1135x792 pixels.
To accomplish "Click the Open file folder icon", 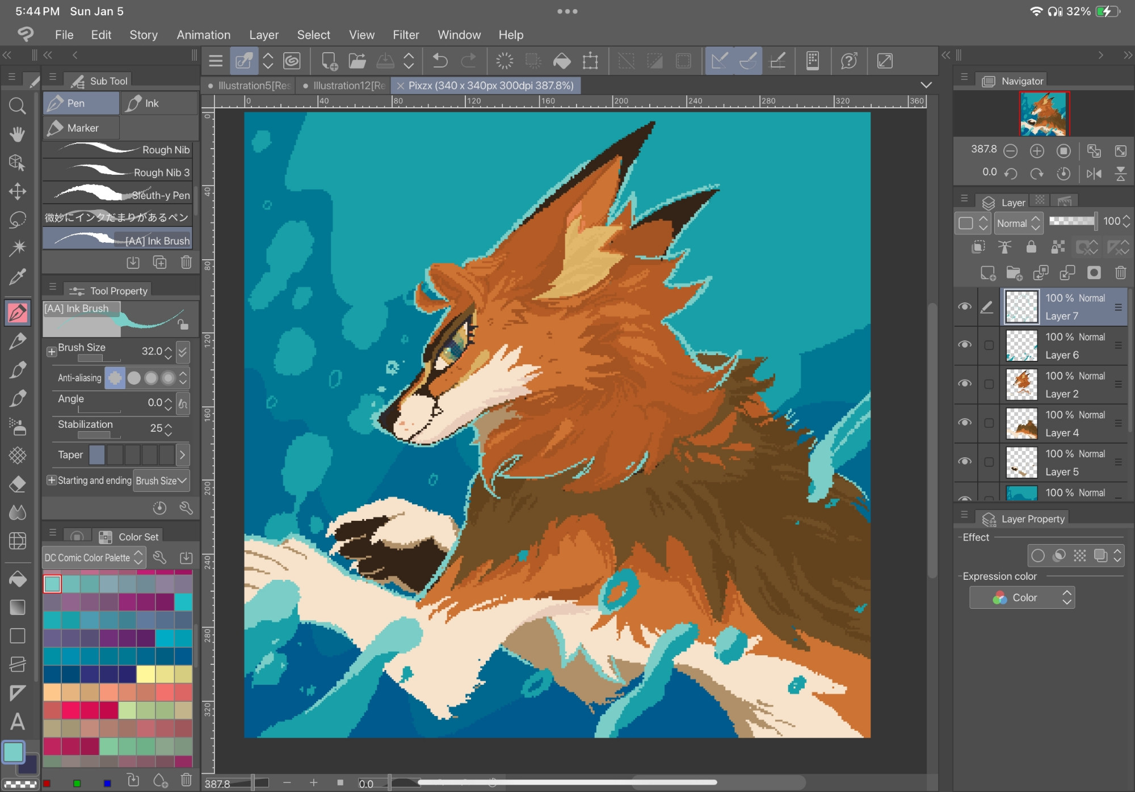I will pos(357,61).
